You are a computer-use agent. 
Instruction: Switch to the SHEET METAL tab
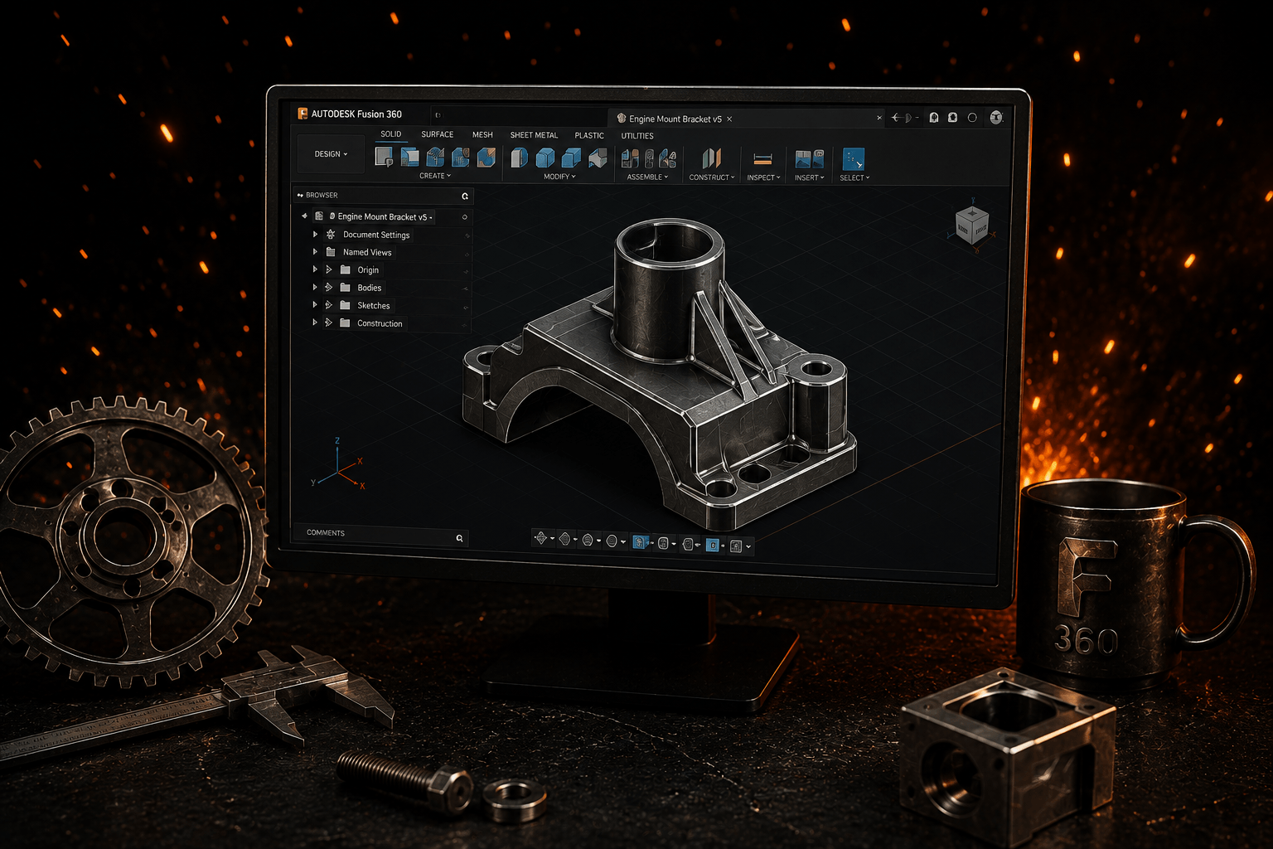click(x=534, y=135)
